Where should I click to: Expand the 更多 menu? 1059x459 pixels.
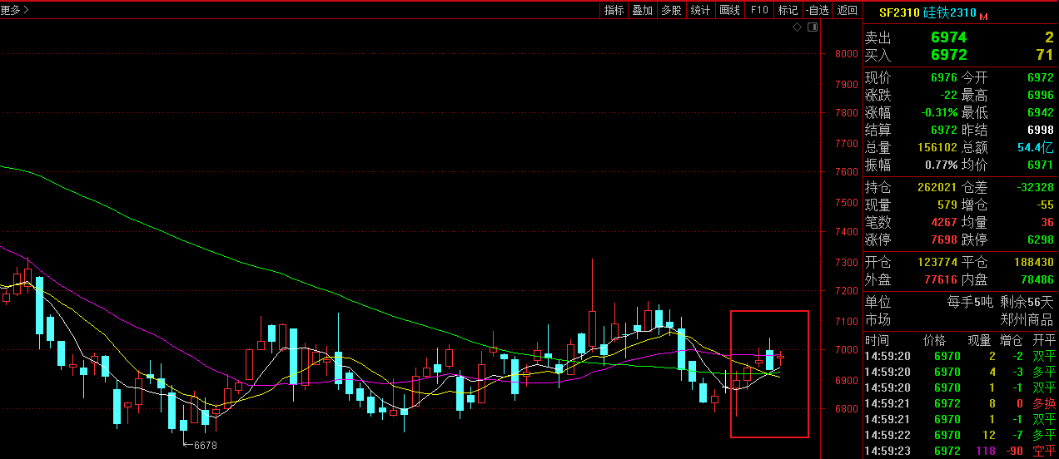[15, 10]
